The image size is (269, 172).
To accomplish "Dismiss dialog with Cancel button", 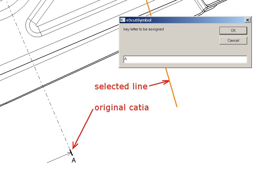I will (233, 41).
